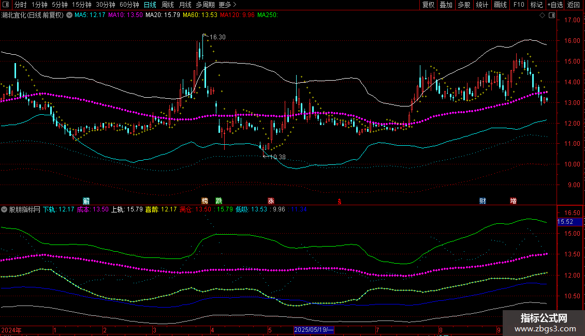This screenshot has width=585, height=336.
Task: Click the 增 event marker
Action: coord(514,201)
